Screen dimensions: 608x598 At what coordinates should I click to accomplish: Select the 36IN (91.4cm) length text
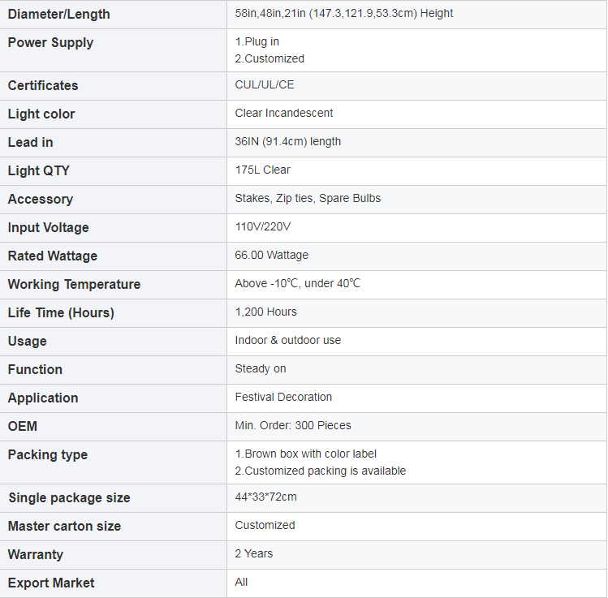click(287, 142)
